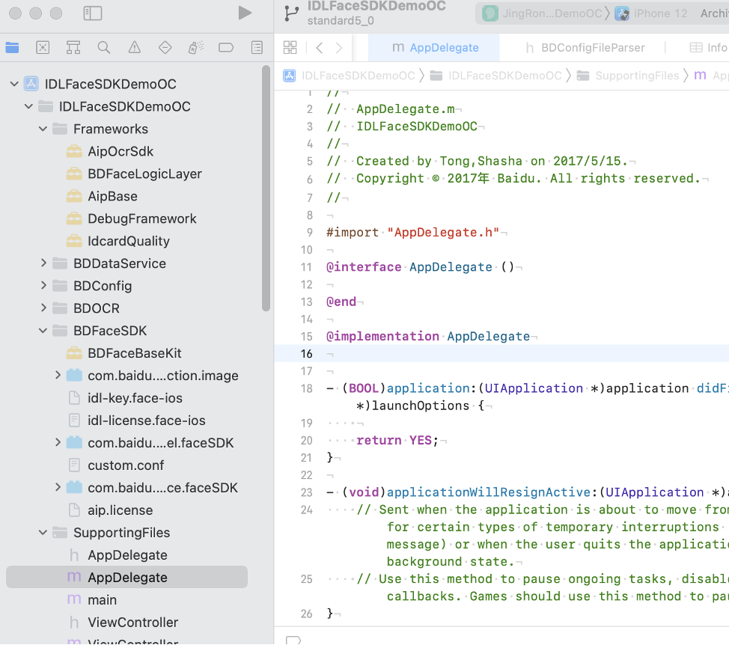The height and width of the screenshot is (645, 729).
Task: Click the @interface AppDelegate () line
Action: [x=421, y=267]
